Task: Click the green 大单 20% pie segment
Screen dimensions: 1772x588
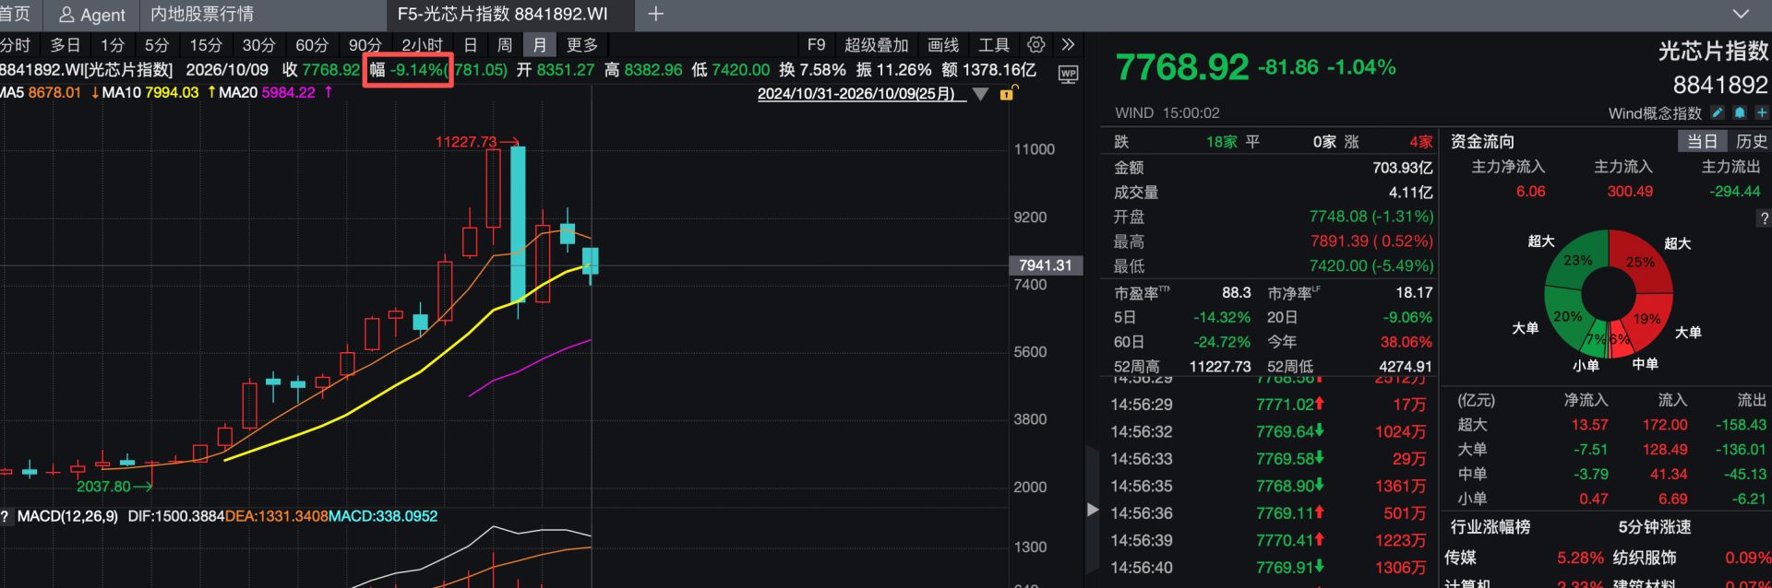Action: [x=1567, y=316]
